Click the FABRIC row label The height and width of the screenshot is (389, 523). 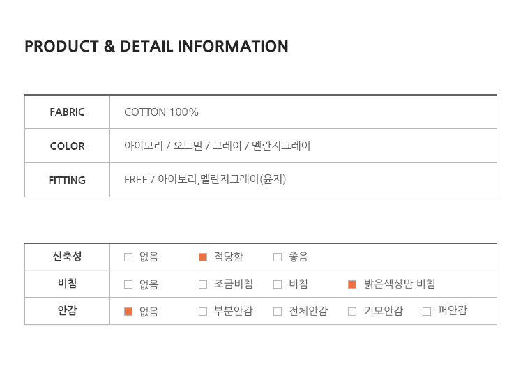pyautogui.click(x=67, y=112)
